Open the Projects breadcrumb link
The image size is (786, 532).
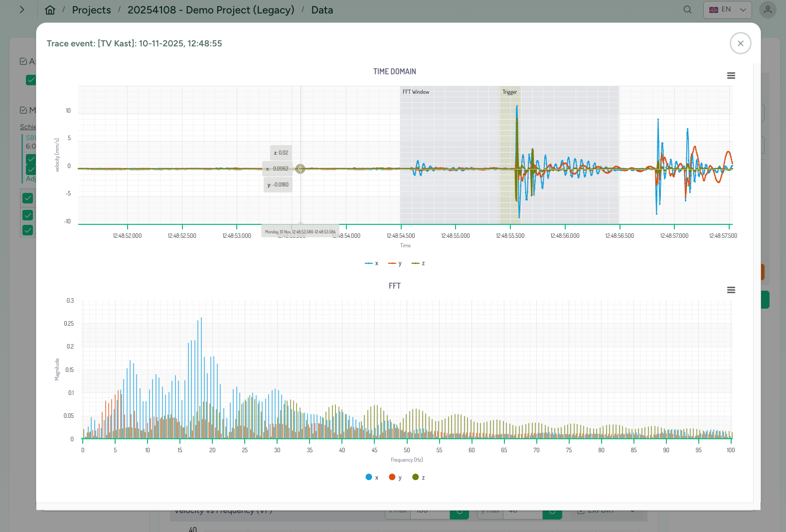(92, 10)
